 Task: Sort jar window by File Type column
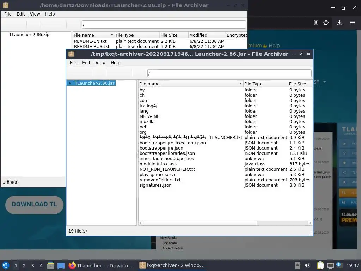coord(265,84)
